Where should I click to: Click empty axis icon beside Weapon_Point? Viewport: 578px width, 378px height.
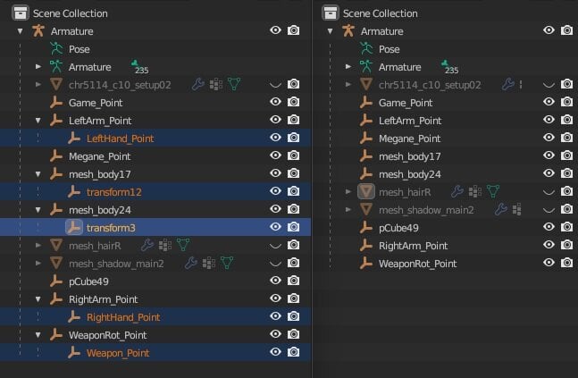coord(74,352)
